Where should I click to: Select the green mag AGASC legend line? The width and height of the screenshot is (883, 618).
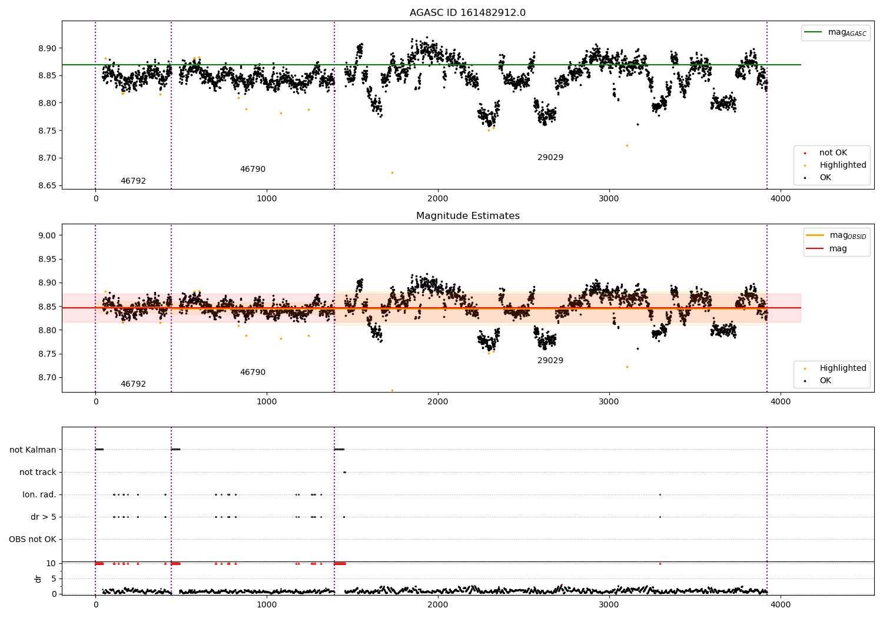813,32
